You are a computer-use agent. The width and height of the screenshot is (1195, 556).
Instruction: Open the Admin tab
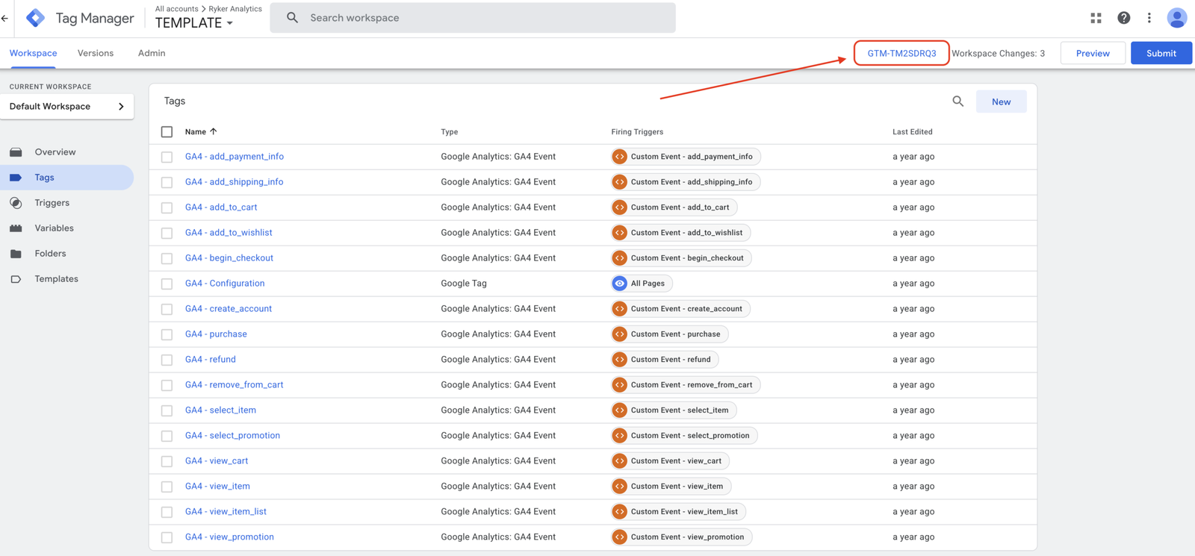click(152, 53)
